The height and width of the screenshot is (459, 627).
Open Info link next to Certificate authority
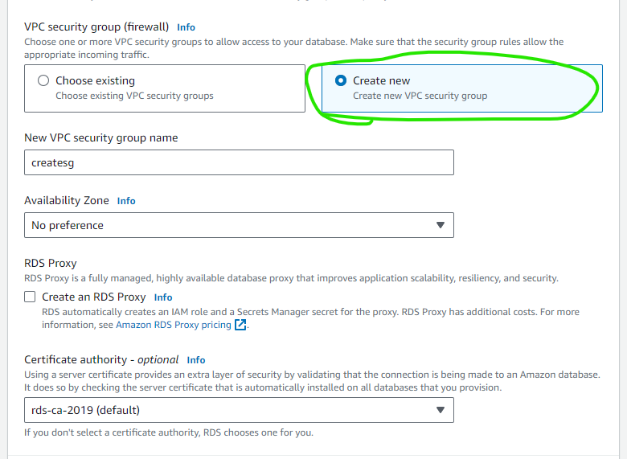pos(196,360)
